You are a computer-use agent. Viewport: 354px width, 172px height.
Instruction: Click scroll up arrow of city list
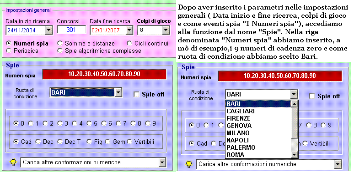point(295,104)
